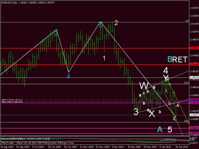Select the large white 3 label left of X
The image size is (199, 149).
point(136,112)
